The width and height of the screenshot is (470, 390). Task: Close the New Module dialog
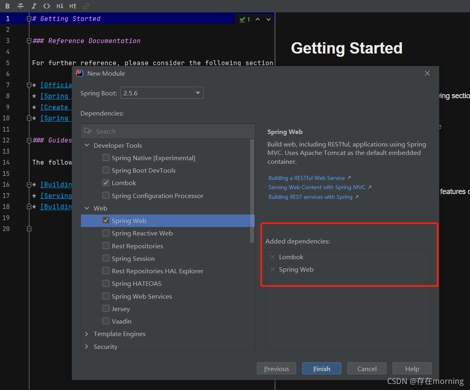[x=427, y=74]
